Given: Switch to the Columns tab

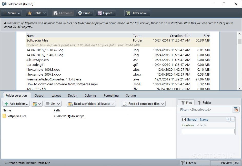Looking at the screenshot, I should click(x=90, y=96).
